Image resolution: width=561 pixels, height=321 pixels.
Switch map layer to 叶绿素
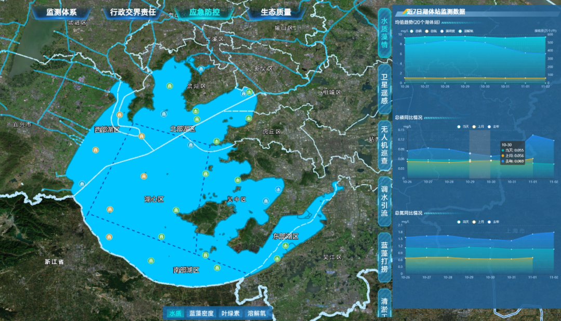(230, 313)
